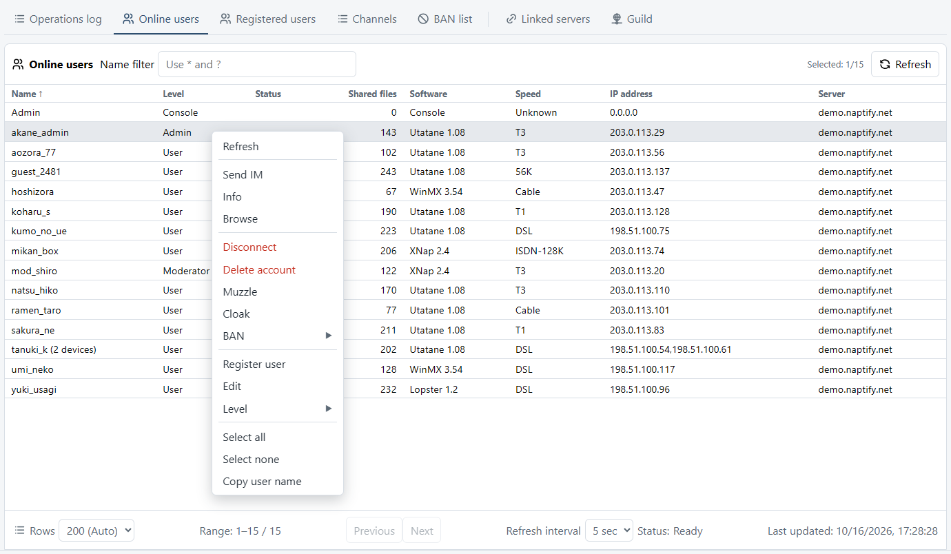Click IP address 203.0.113.137 cell

click(640, 172)
